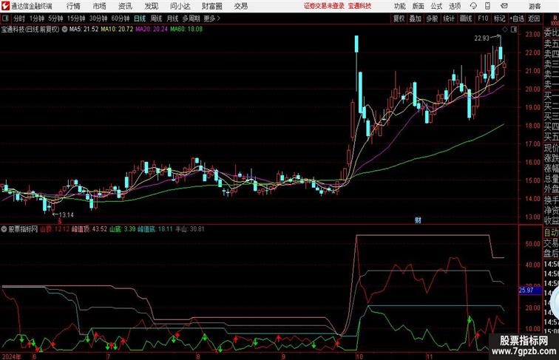
Task: Select the 周线 weekly period
Action: coord(156,18)
